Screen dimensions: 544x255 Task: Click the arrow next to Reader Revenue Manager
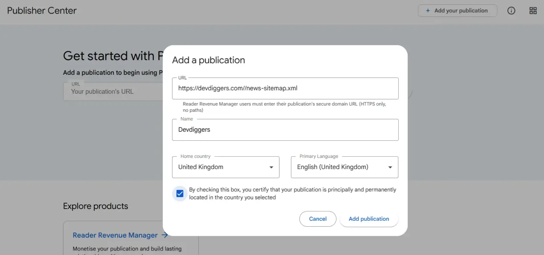165,235
